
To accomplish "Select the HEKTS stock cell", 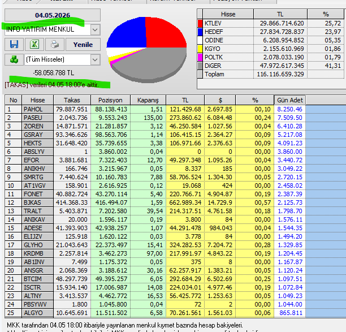I will click(x=38, y=143).
